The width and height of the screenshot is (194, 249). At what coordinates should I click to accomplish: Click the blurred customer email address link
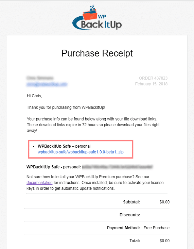[47, 84]
